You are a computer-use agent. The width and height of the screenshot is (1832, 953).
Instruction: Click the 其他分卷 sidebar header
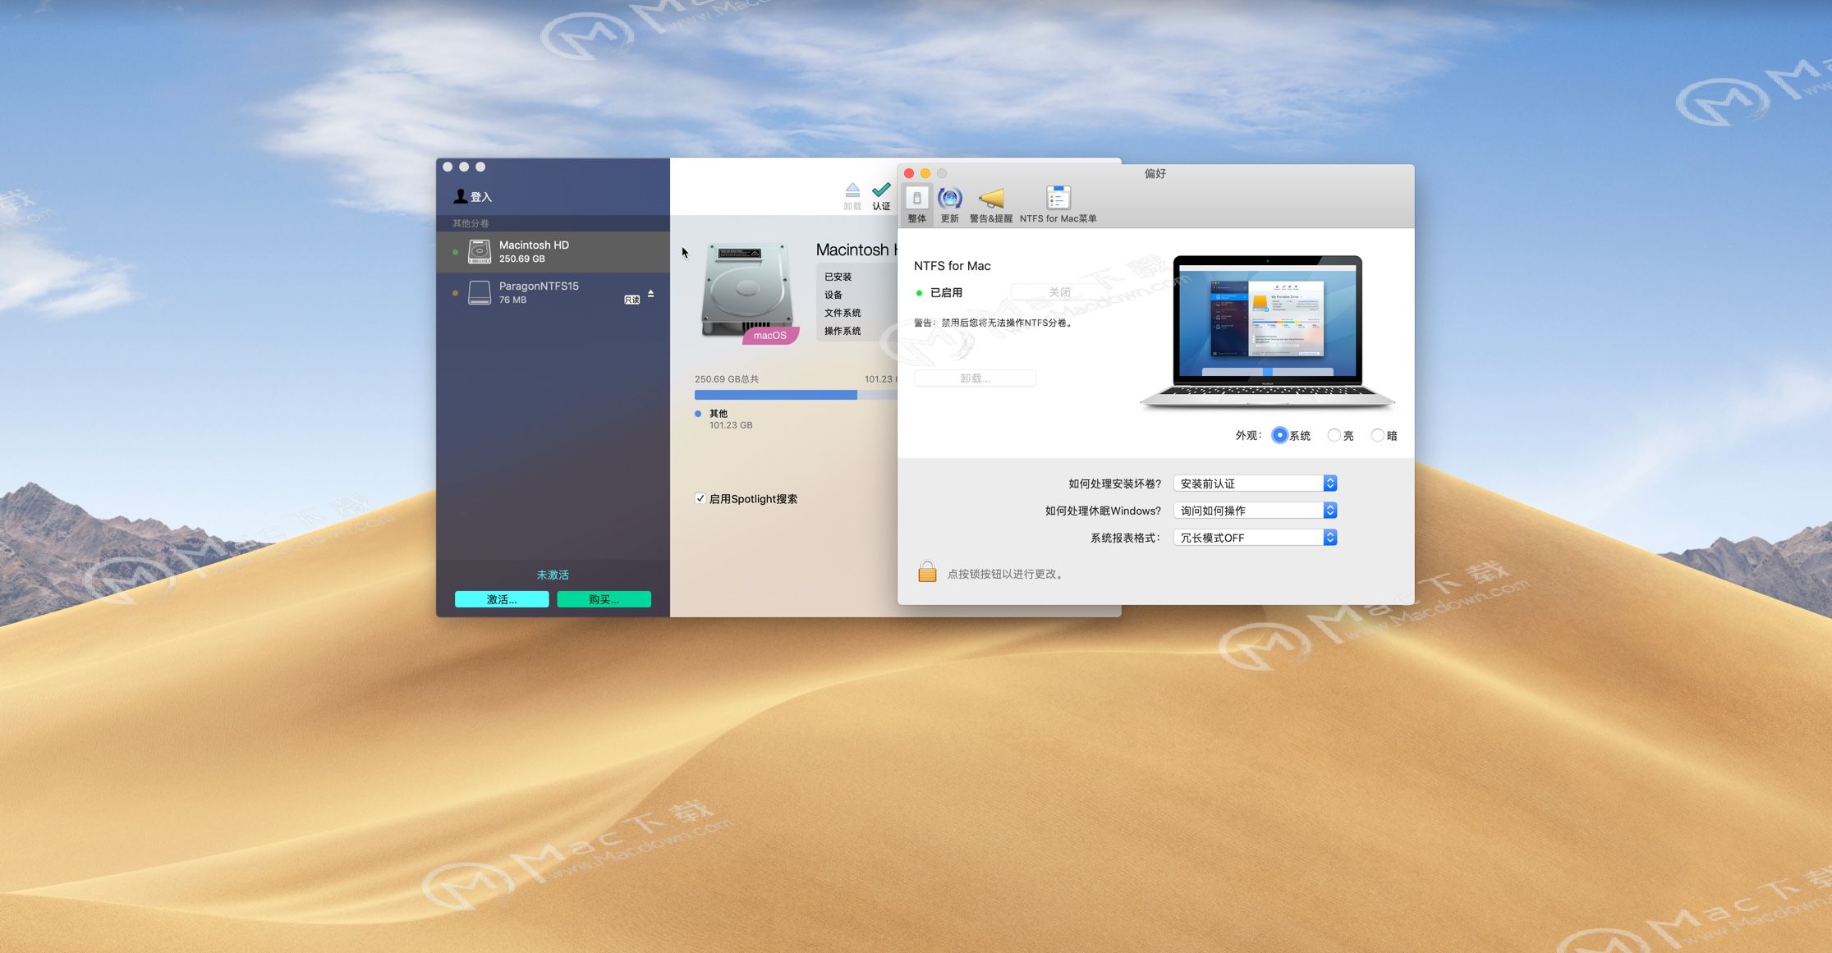pyautogui.click(x=471, y=223)
